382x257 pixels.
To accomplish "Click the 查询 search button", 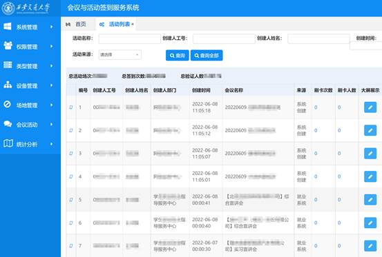I will tap(177, 55).
